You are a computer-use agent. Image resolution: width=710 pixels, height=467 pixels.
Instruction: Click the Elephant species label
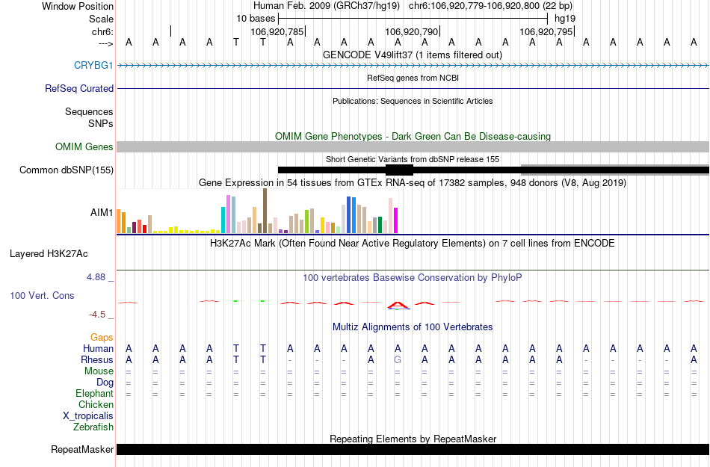point(94,394)
